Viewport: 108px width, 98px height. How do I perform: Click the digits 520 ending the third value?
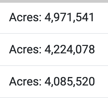pos(85,81)
